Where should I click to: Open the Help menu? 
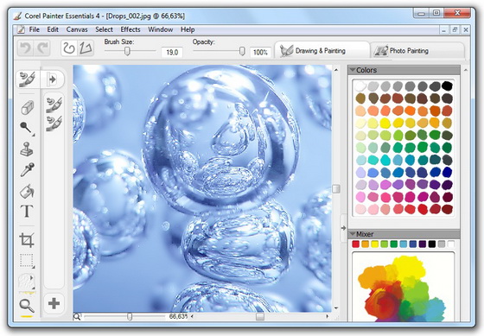pyautogui.click(x=188, y=29)
